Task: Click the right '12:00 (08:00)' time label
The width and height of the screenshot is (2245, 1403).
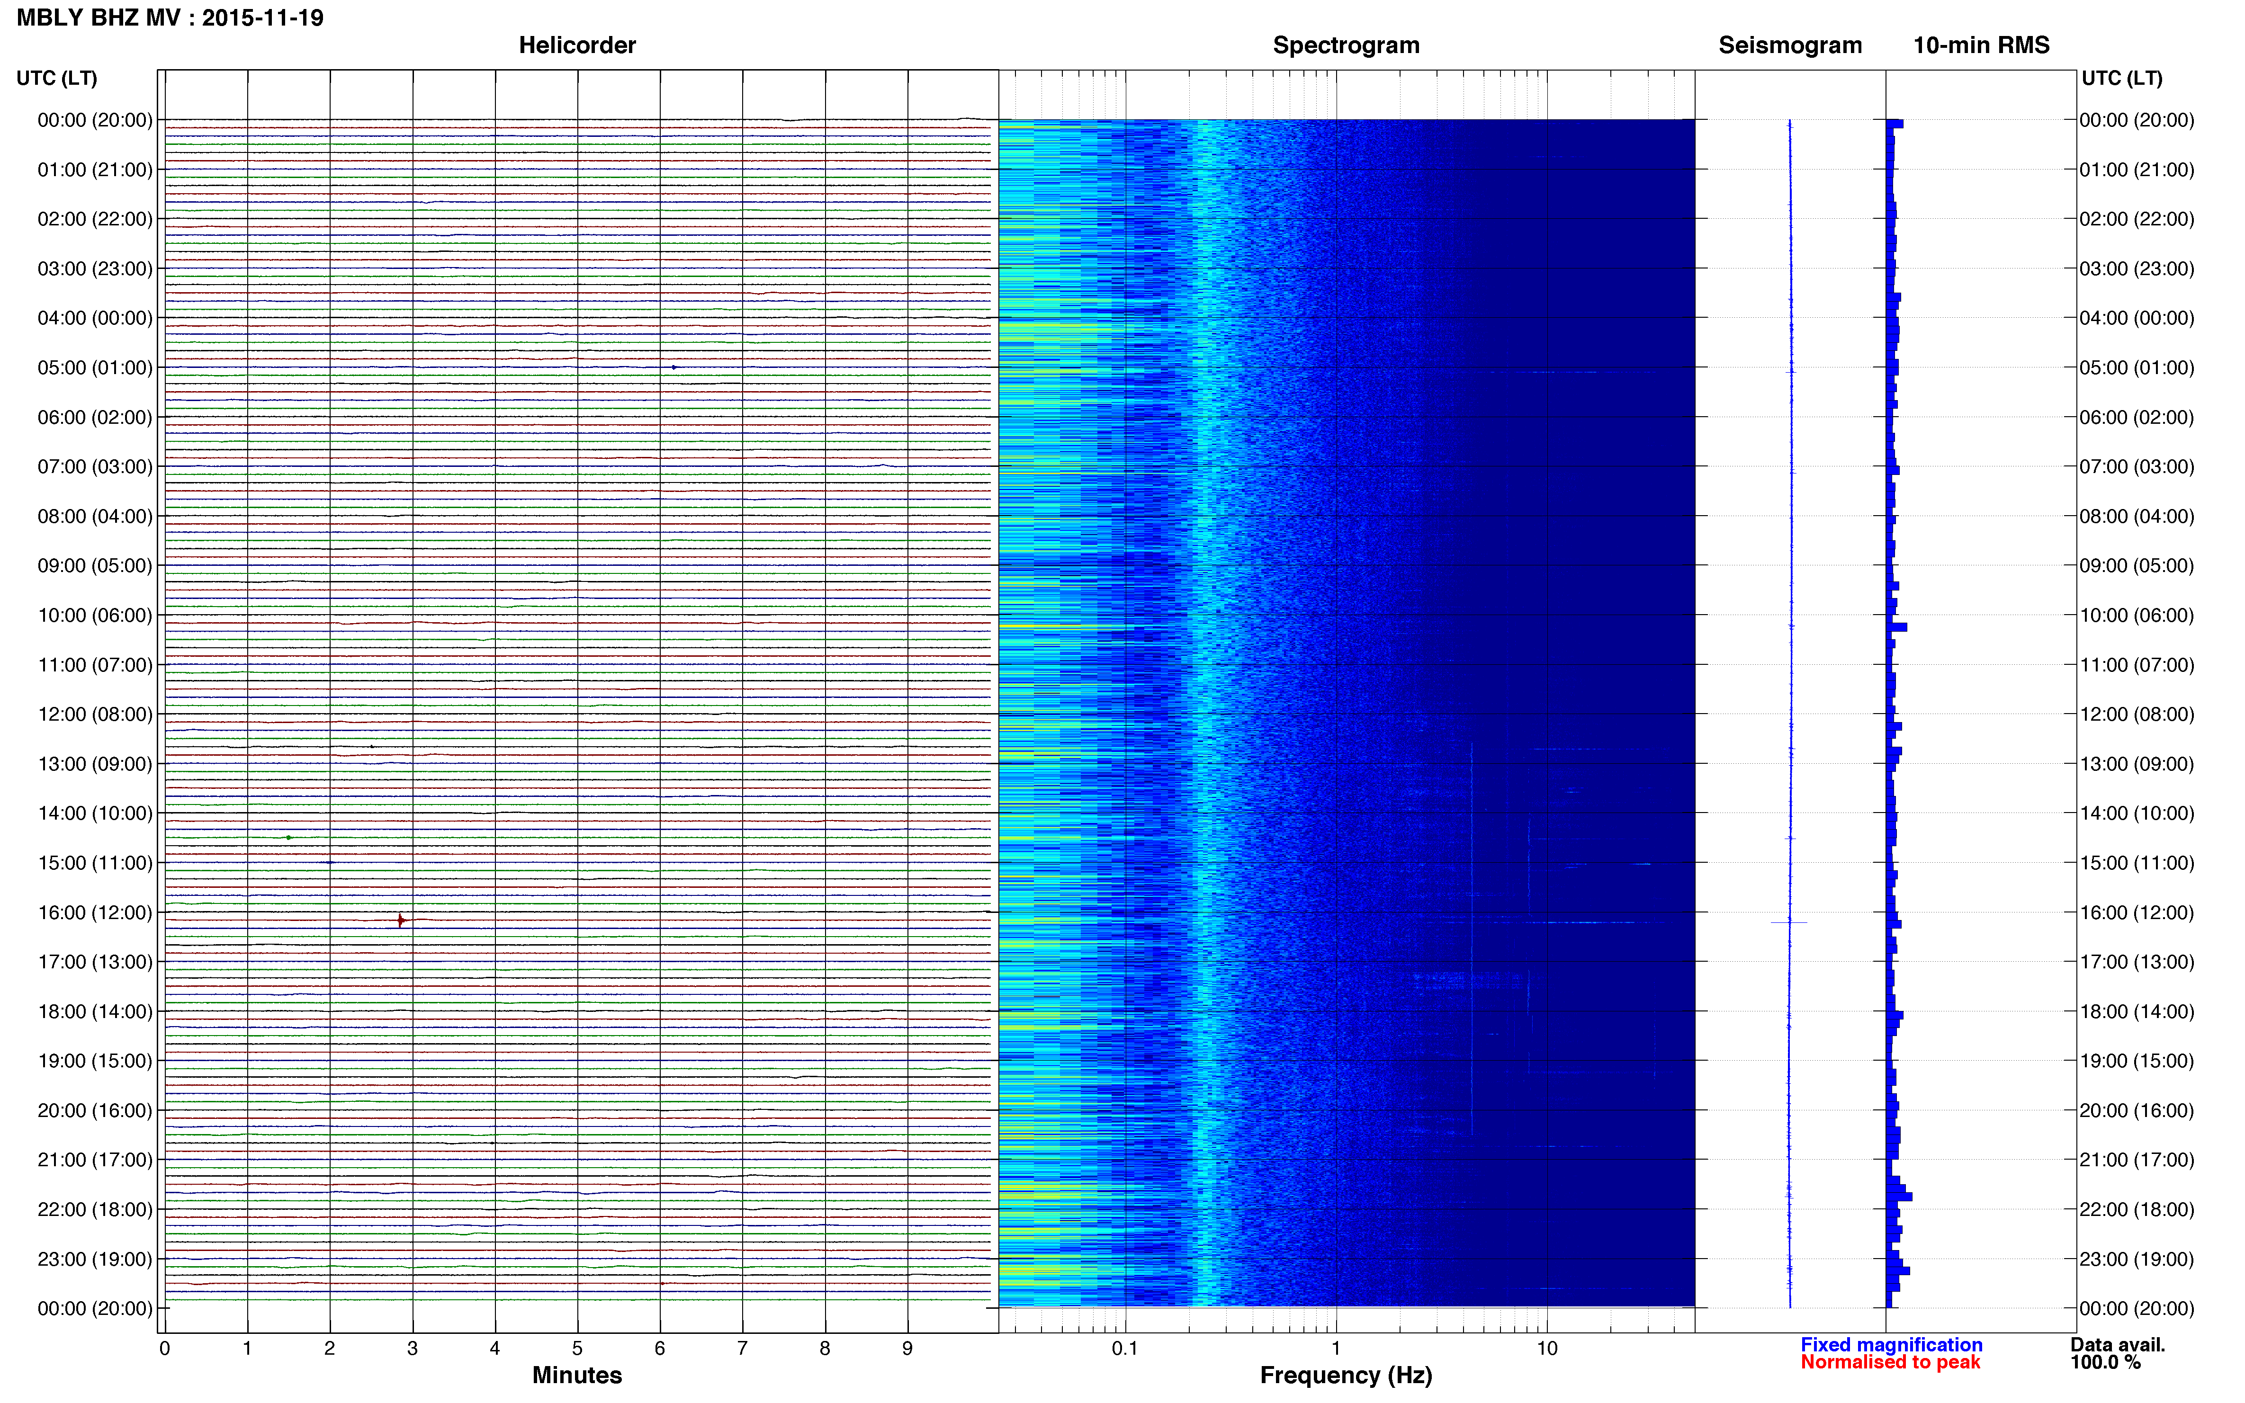Action: click(x=2137, y=715)
